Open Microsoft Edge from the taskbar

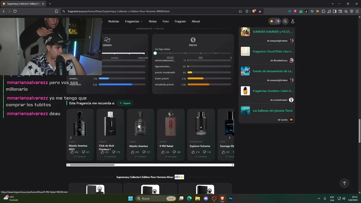click(x=189, y=198)
